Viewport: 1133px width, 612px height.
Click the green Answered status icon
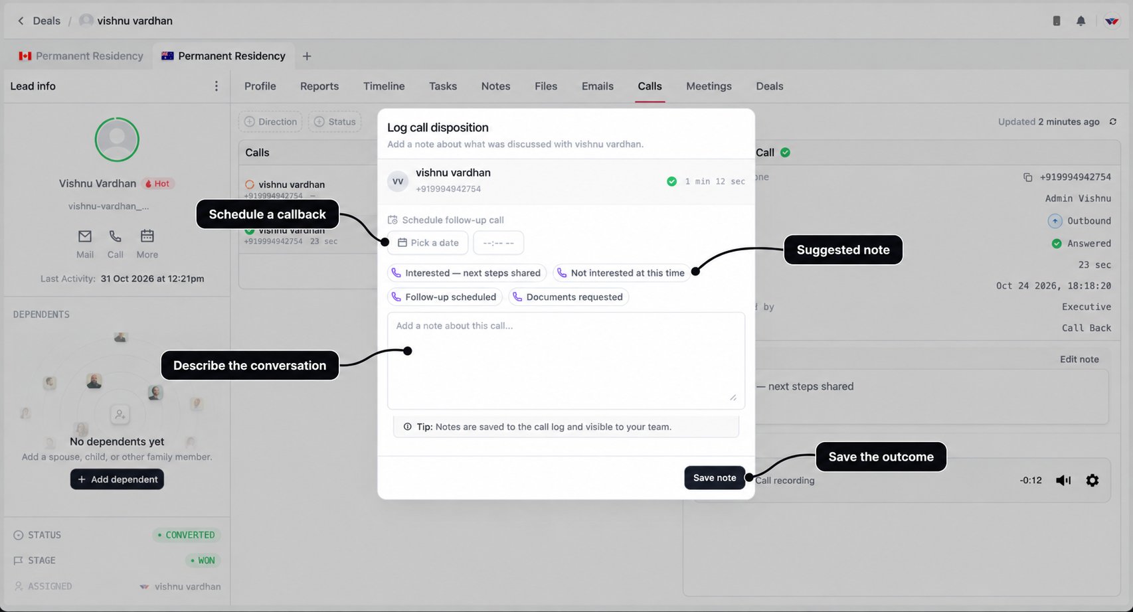[1057, 244]
